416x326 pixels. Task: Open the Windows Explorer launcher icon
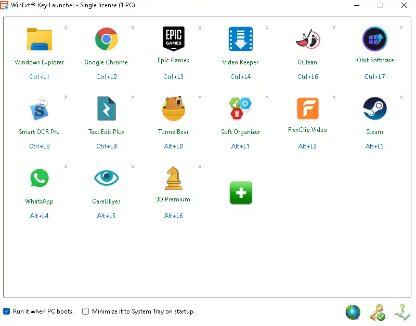point(40,39)
